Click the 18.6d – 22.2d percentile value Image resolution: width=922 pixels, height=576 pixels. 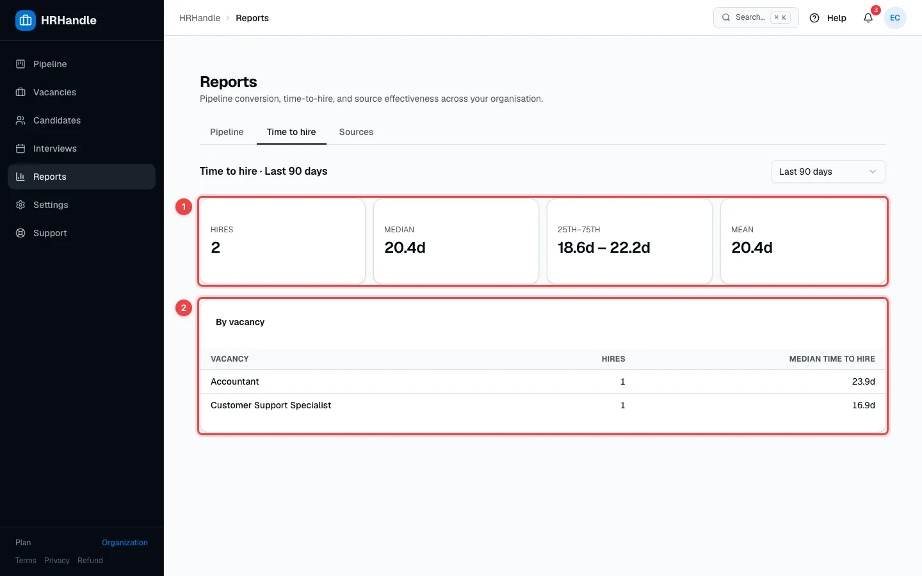[x=604, y=248]
